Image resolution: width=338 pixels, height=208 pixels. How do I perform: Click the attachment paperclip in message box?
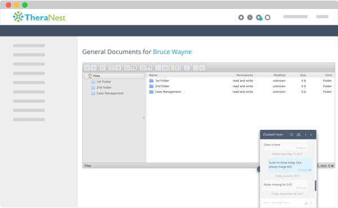click(x=311, y=203)
